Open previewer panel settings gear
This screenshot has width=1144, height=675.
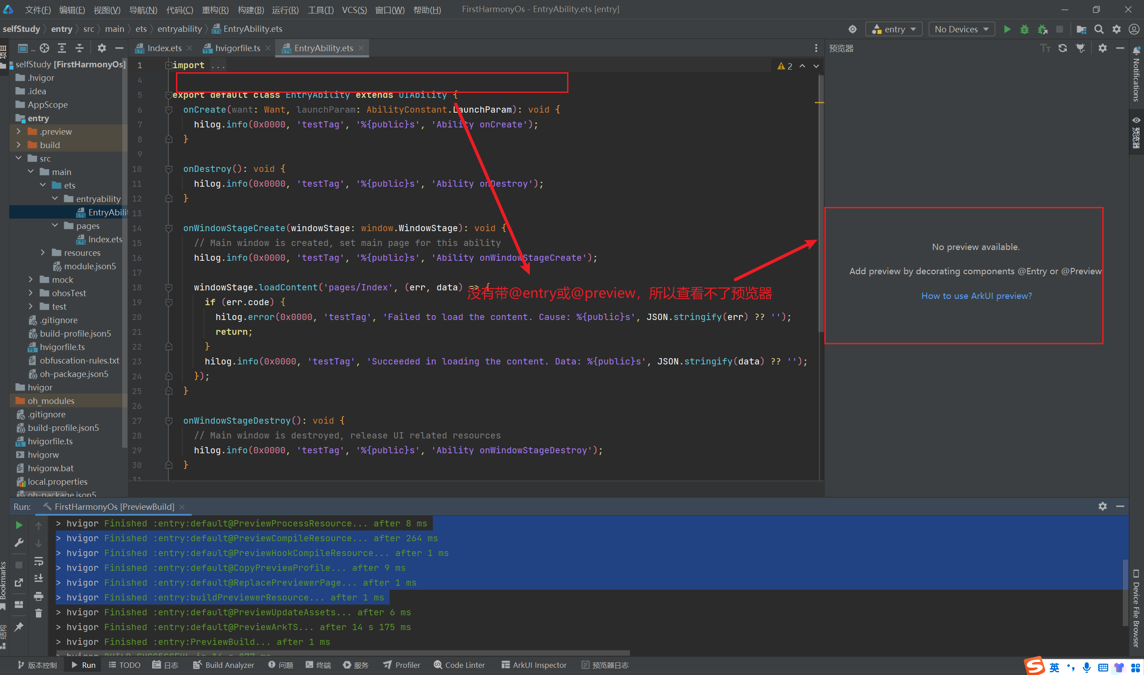[x=1102, y=48]
